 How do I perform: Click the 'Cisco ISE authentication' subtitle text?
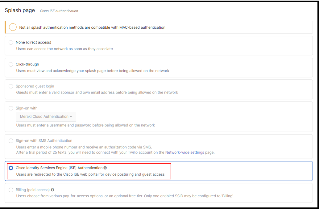point(59,11)
